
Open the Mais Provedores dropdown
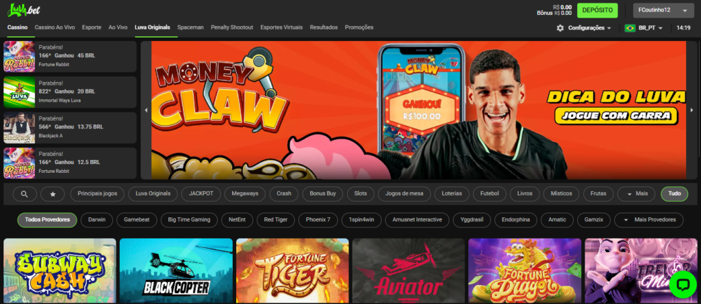pyautogui.click(x=648, y=220)
